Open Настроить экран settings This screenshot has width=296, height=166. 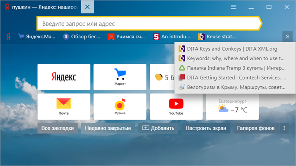pos(206,128)
